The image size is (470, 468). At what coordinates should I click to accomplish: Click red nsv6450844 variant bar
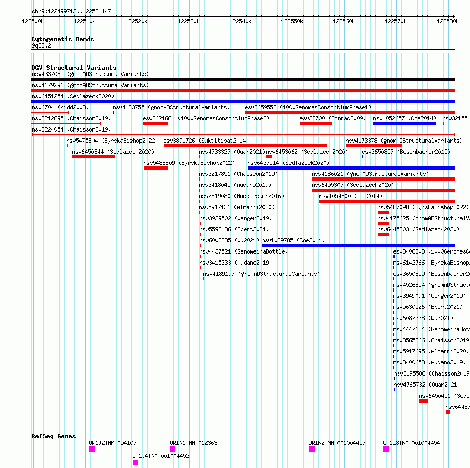93,157
